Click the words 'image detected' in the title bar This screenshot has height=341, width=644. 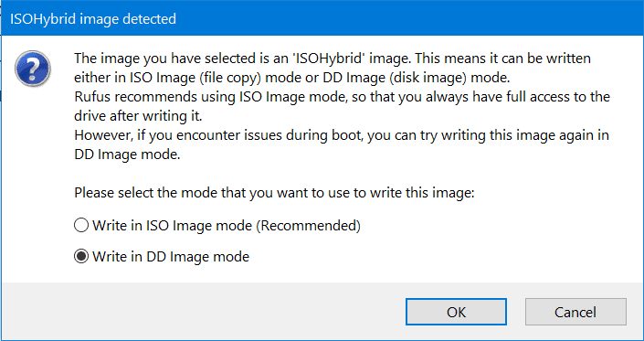(x=128, y=18)
